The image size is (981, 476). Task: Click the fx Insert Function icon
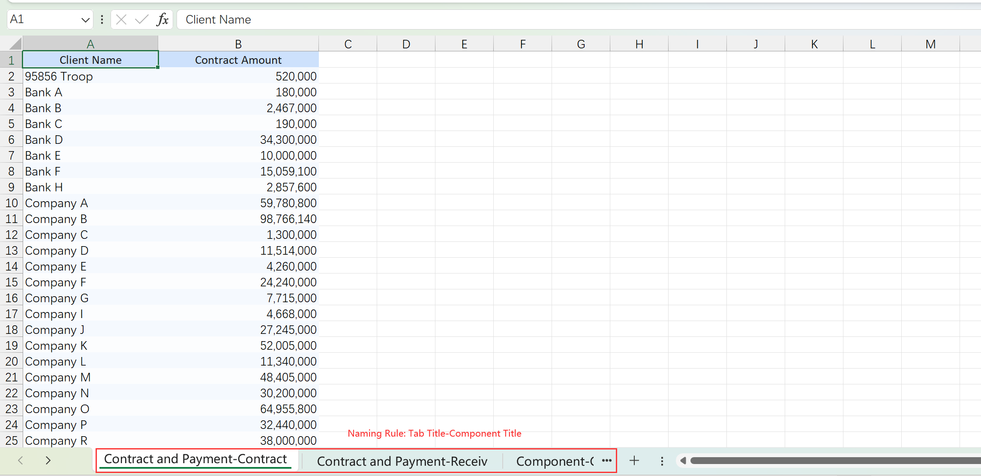pyautogui.click(x=162, y=19)
